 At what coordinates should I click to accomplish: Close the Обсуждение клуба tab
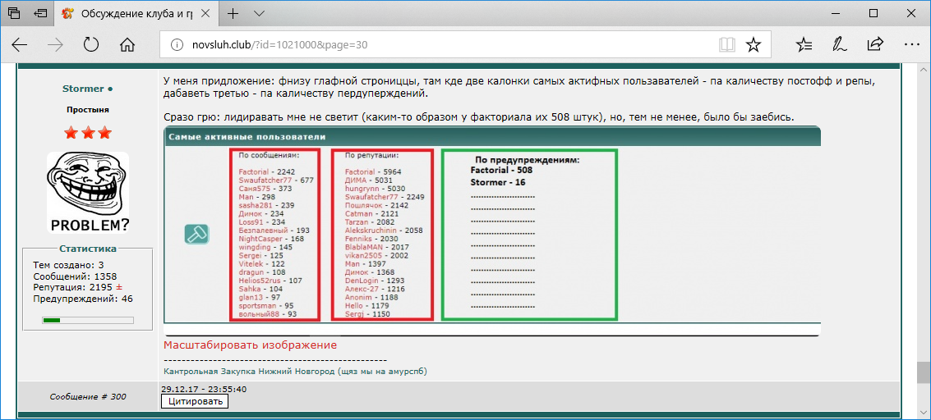pyautogui.click(x=206, y=14)
